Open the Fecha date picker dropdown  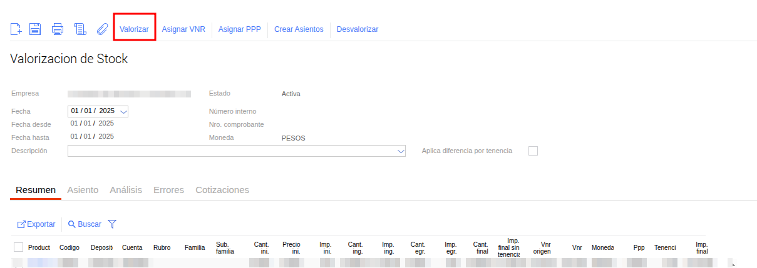tap(123, 111)
